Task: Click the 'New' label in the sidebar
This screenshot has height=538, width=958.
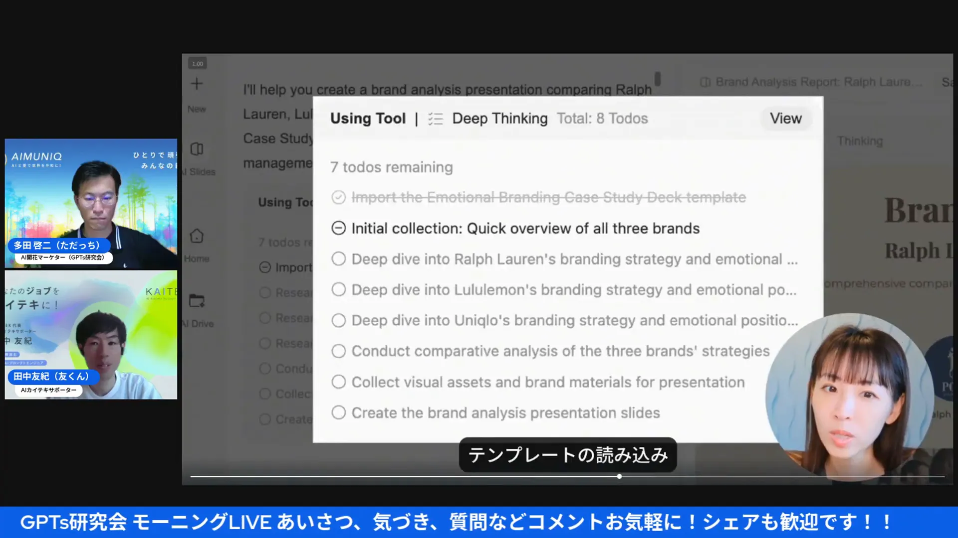Action: pos(197,109)
